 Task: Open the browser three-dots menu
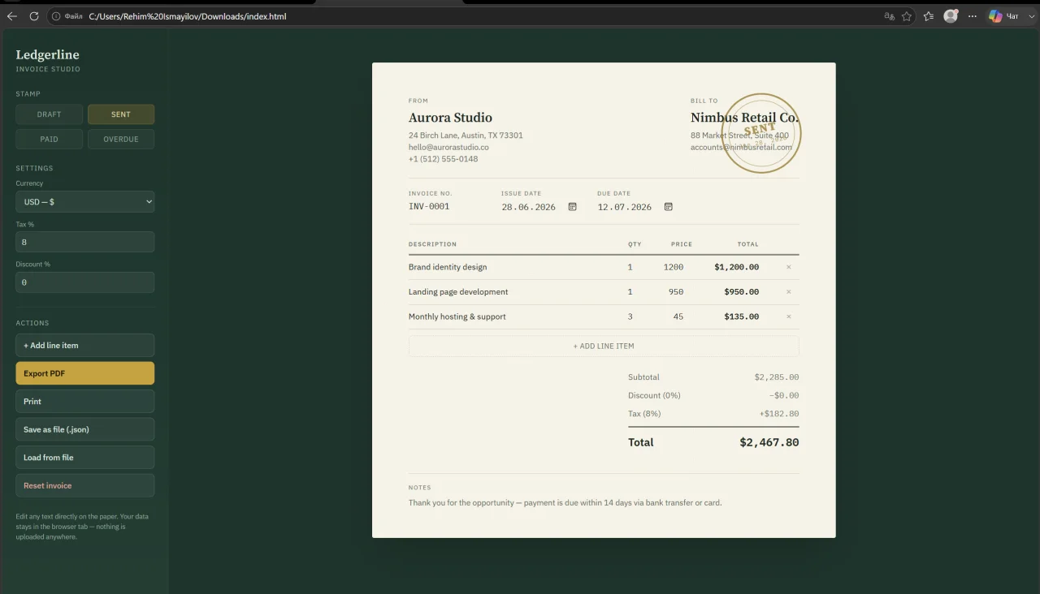click(x=972, y=16)
